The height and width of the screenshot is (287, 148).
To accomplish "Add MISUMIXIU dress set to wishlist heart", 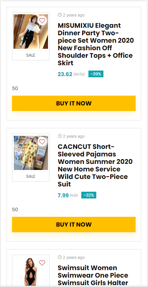I will (x=42, y=21).
